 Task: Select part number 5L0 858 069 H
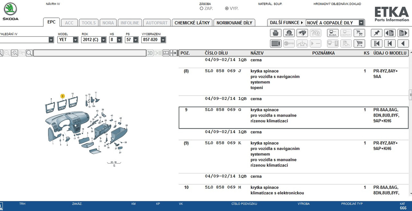click(x=223, y=187)
